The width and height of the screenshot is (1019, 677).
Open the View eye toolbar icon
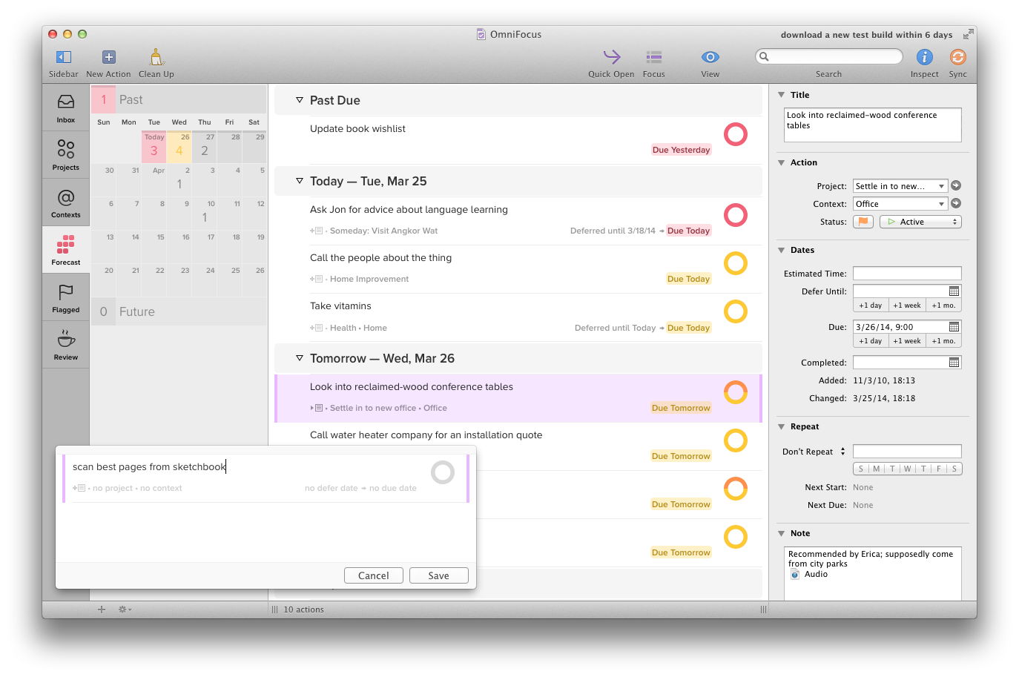pyautogui.click(x=710, y=57)
